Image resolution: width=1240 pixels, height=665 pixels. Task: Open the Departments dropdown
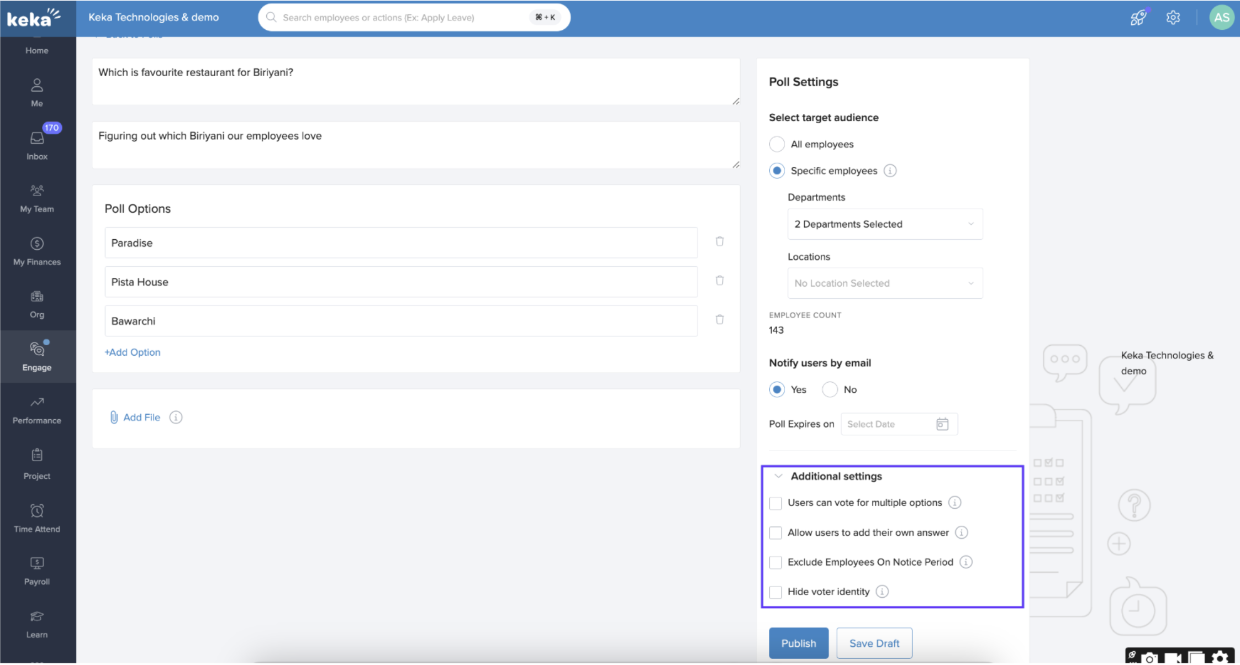tap(885, 224)
